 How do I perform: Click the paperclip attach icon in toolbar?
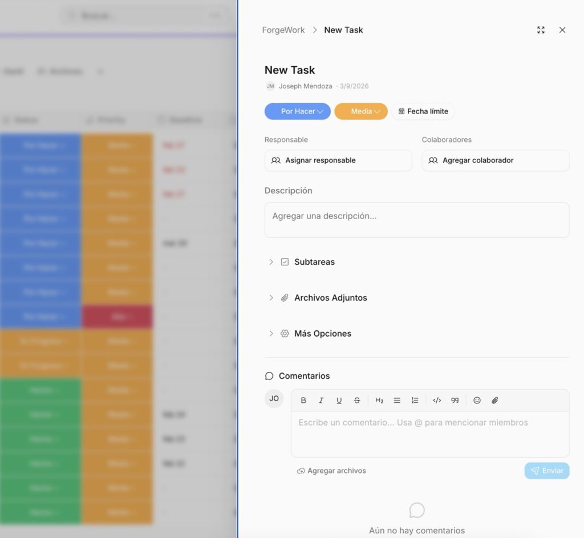click(x=495, y=401)
